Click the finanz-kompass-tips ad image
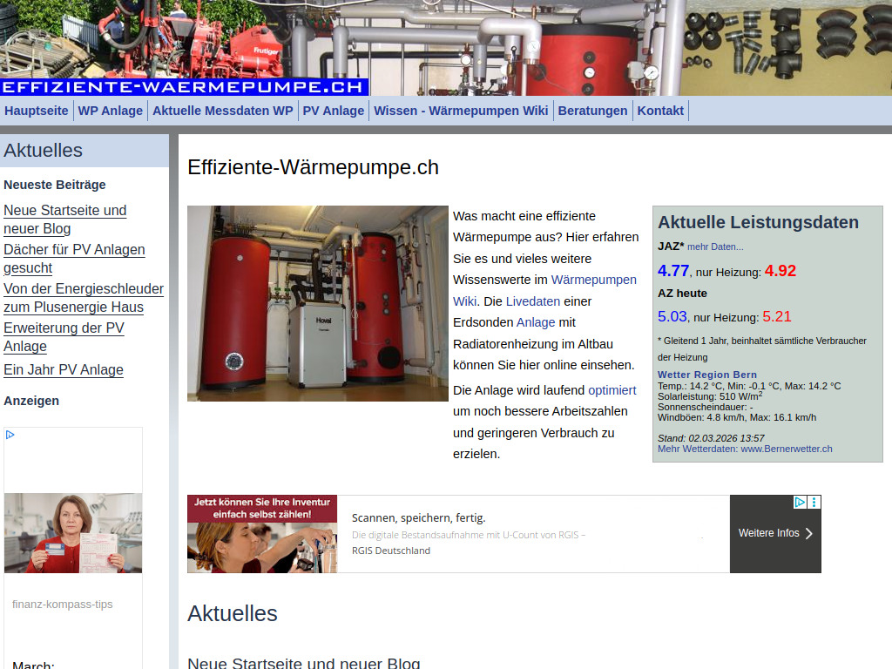This screenshot has height=669, width=892. [72, 532]
